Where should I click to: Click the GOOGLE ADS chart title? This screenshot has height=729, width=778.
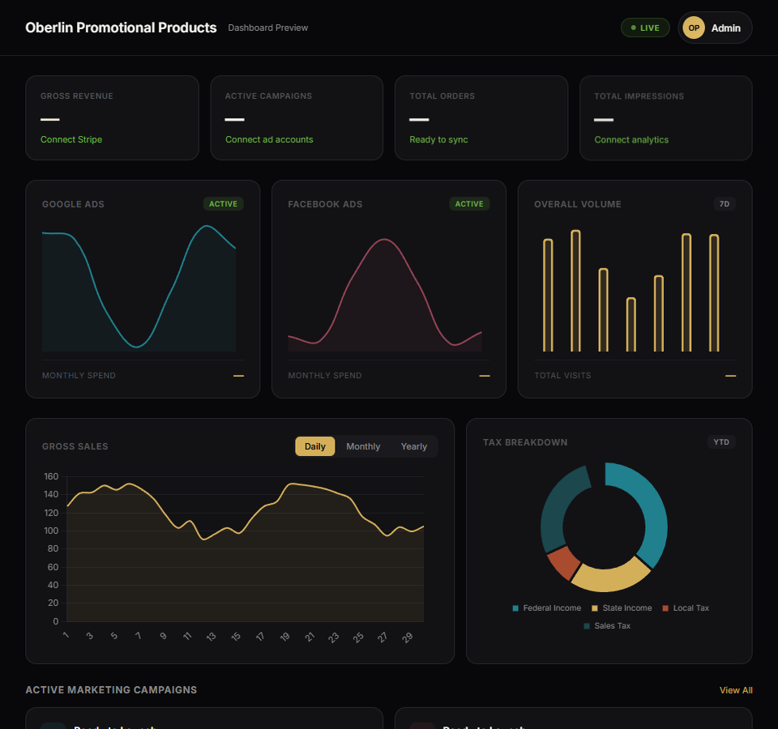point(73,204)
